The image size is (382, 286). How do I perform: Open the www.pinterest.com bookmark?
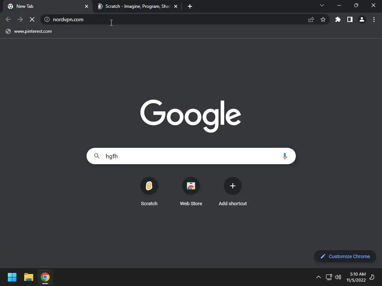tap(29, 31)
